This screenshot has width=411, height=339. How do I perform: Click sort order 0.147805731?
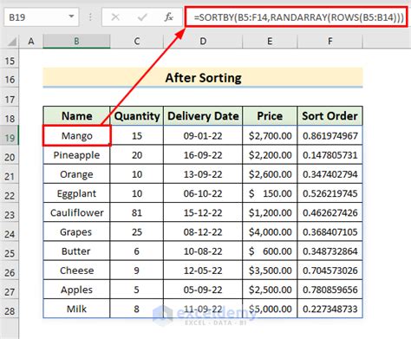[329, 155]
